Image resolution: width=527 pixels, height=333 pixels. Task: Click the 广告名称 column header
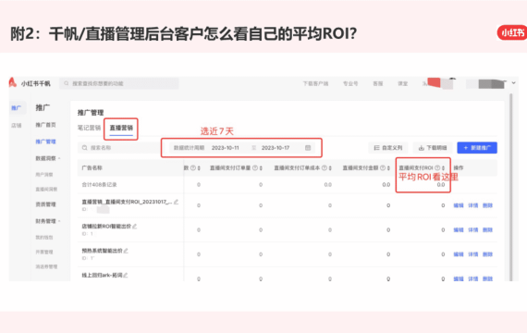[x=92, y=167]
